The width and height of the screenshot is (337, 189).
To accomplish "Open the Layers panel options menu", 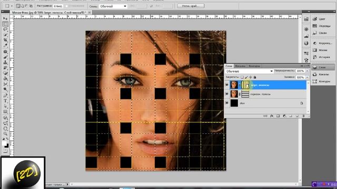I will 308,66.
